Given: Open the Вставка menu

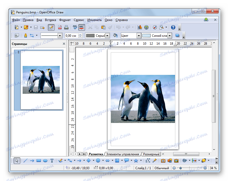Looking at the screenshot, I should (x=50, y=20).
